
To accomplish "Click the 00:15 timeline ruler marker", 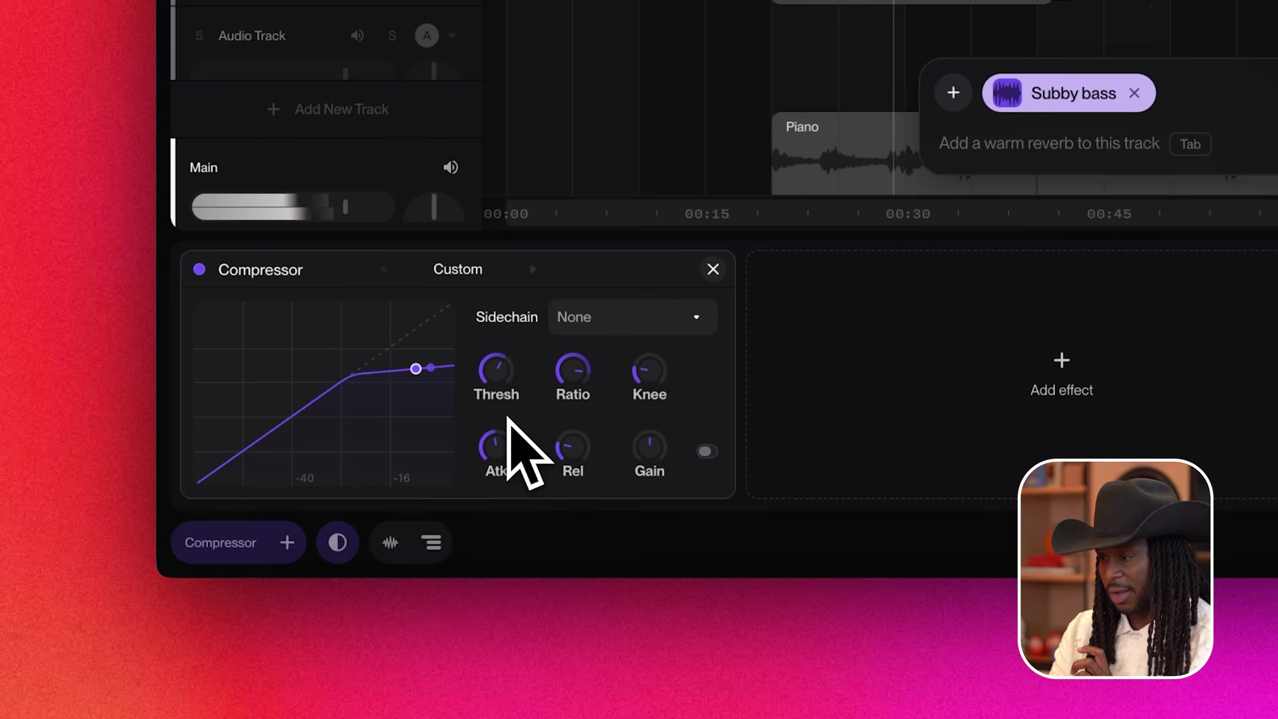I will pyautogui.click(x=707, y=214).
